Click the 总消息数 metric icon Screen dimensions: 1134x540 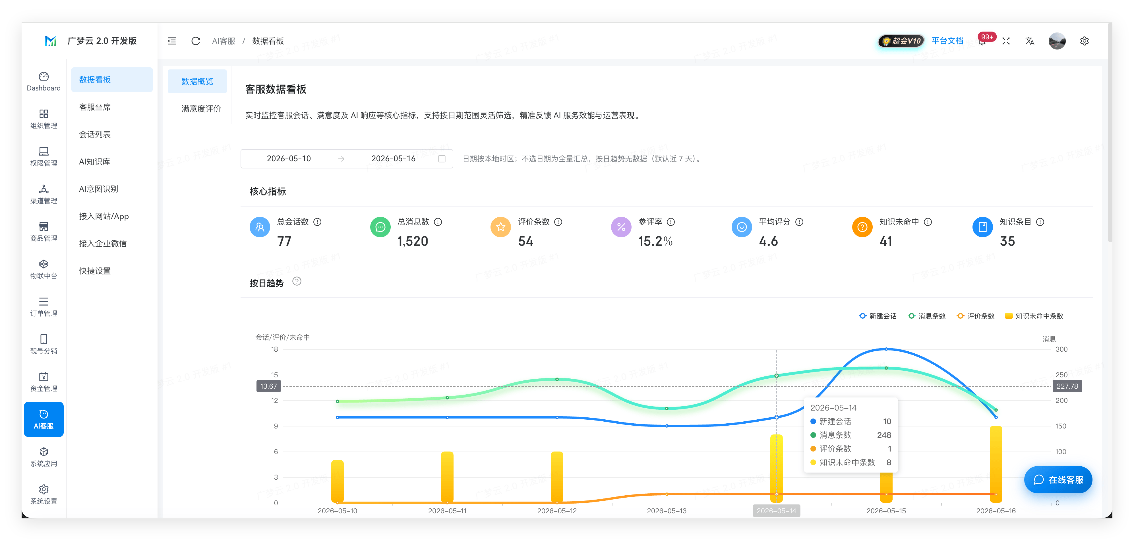(380, 227)
